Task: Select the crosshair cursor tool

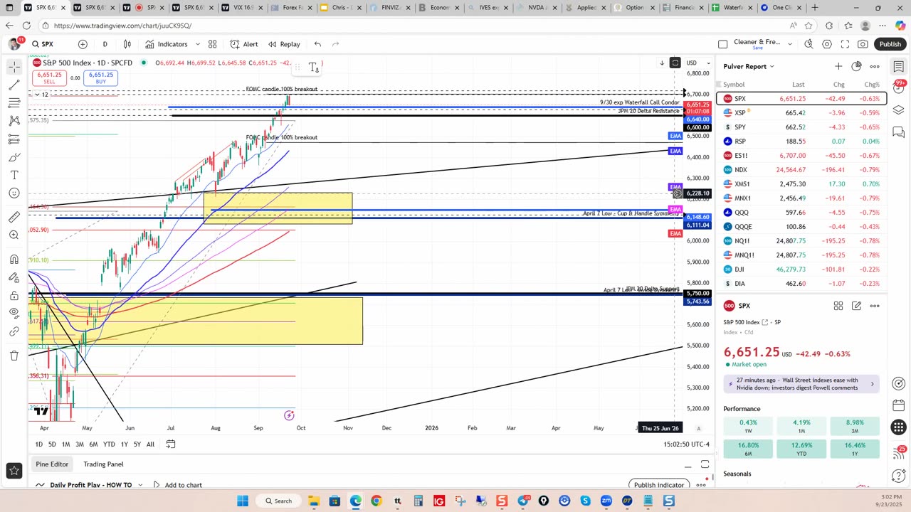Action: pos(14,67)
